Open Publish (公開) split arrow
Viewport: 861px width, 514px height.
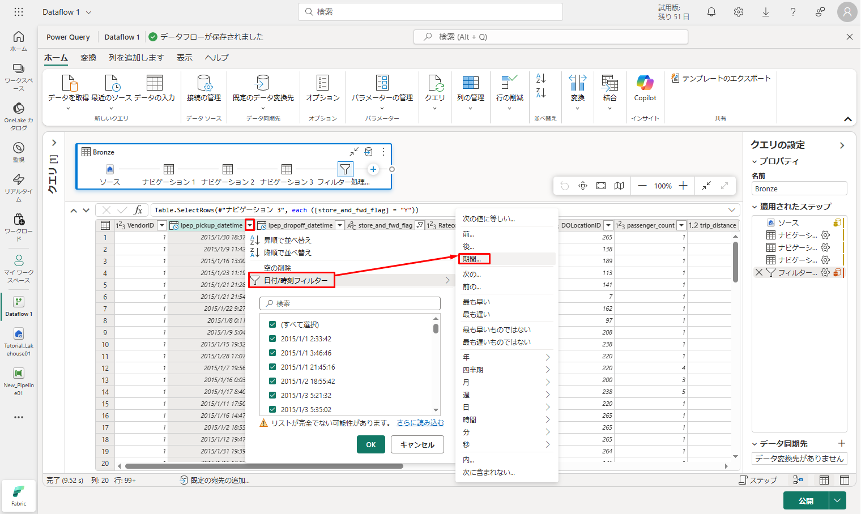pyautogui.click(x=838, y=501)
